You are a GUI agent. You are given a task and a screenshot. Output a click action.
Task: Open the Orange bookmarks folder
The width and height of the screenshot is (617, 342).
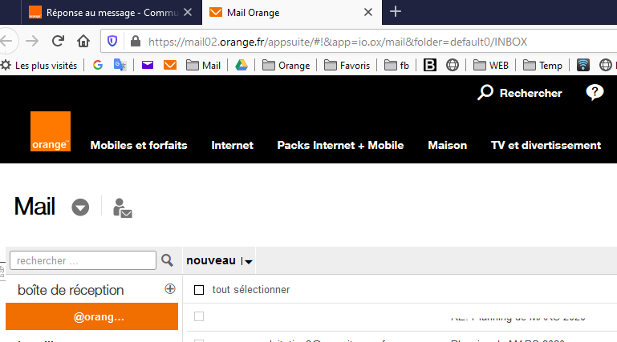tap(286, 66)
